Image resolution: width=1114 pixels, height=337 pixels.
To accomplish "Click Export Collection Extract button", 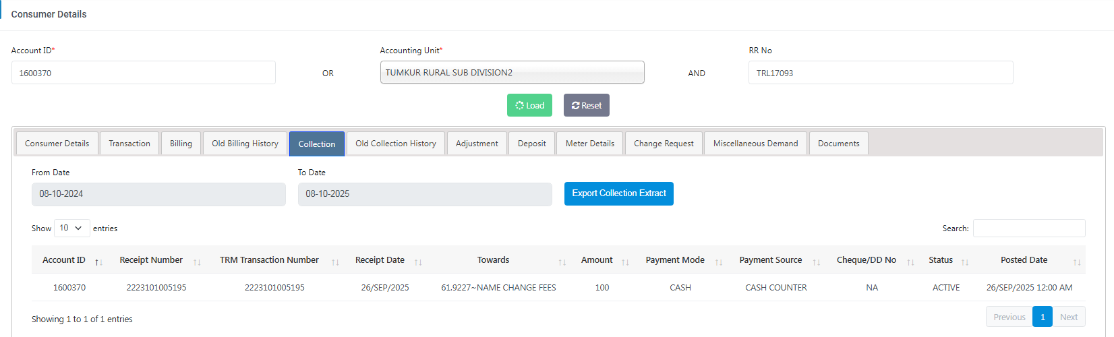I will pyautogui.click(x=618, y=193).
